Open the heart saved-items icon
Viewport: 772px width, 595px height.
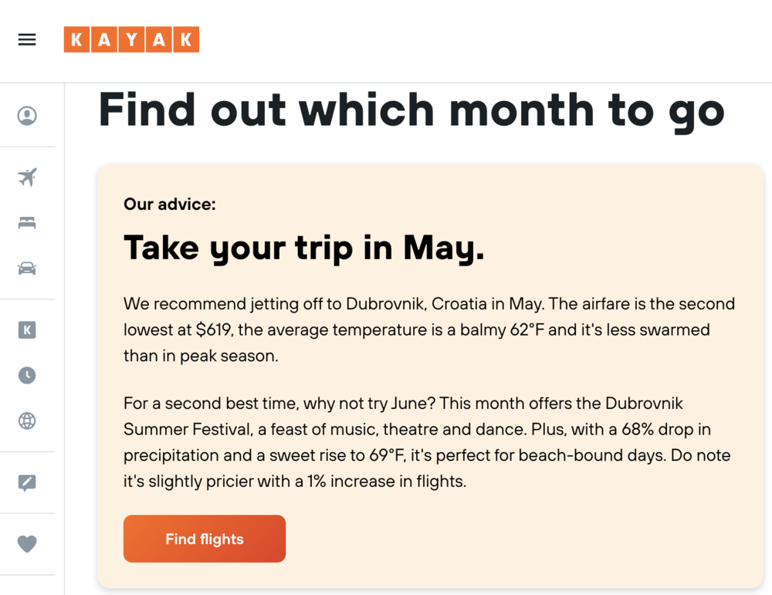point(27,544)
